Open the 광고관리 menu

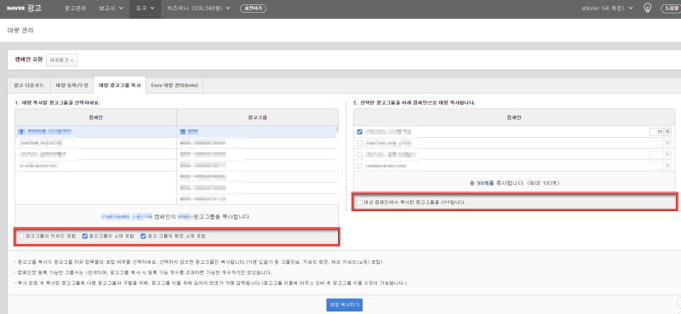(74, 8)
